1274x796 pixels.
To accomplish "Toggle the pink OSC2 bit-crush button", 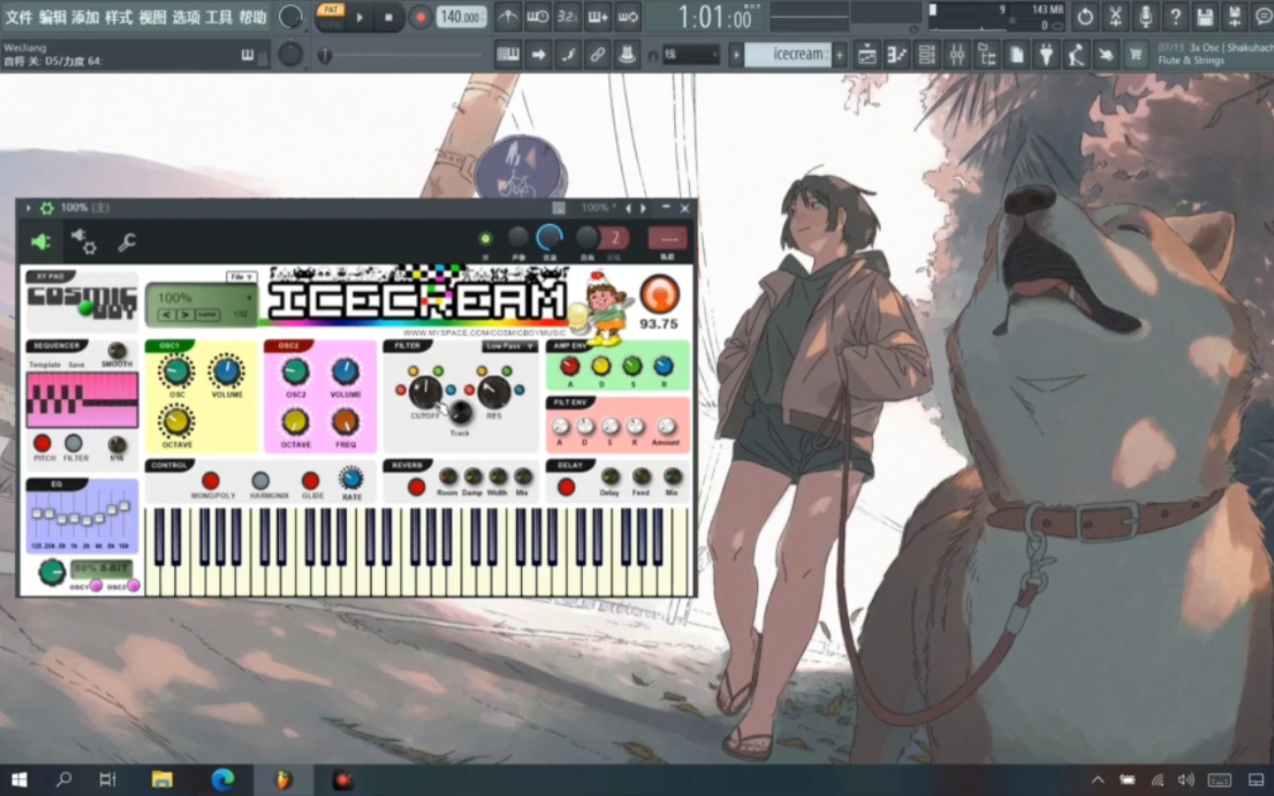I will [x=134, y=586].
